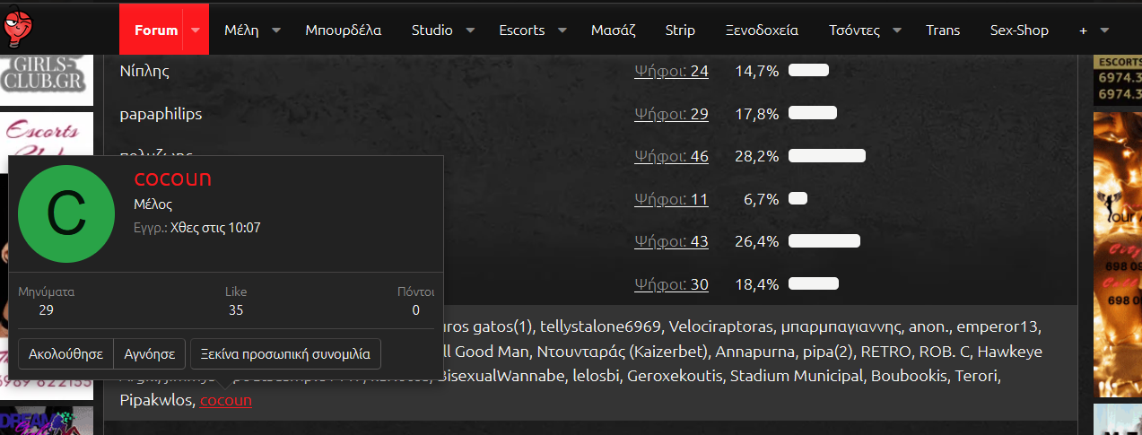Open the Sex-Shop menu item
Viewport: 1142px width, 435px height.
click(1019, 30)
